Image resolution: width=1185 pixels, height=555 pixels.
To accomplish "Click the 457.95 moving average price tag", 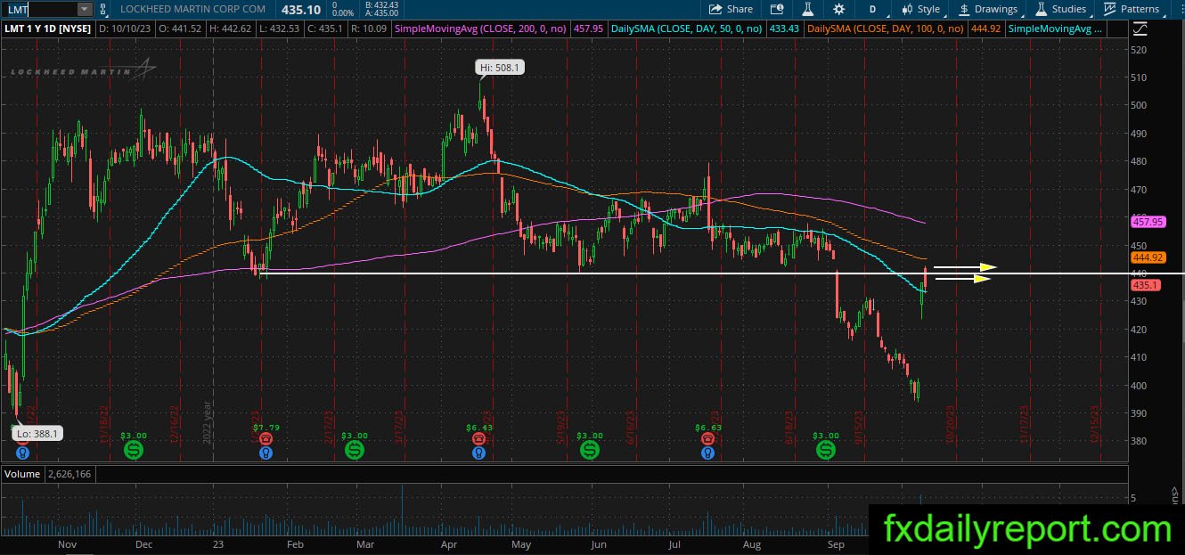I will click(x=1148, y=221).
